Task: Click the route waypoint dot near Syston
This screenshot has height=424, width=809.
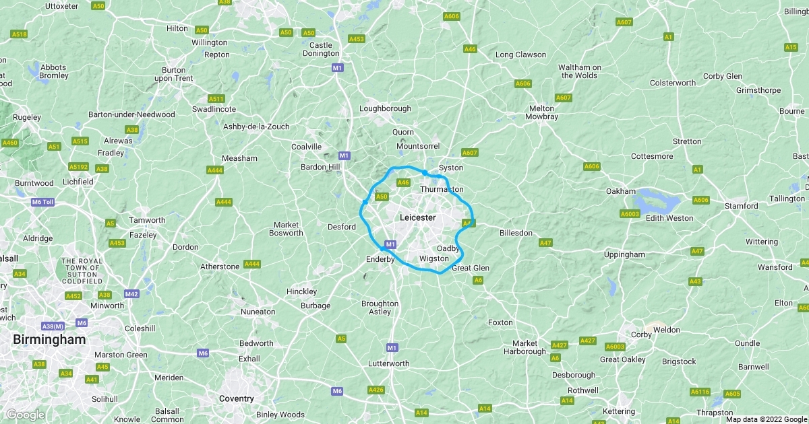Action: [424, 172]
